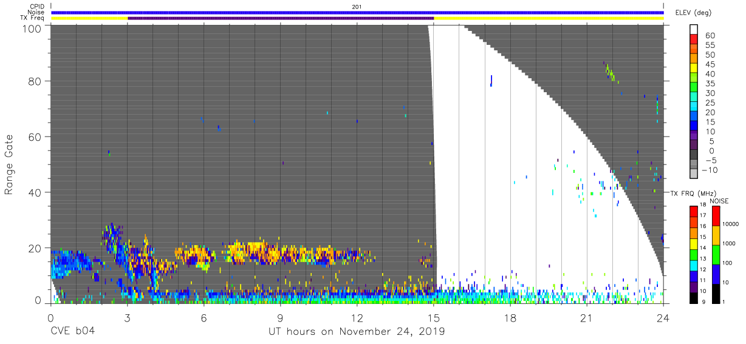Click the x-axis tick label '0'
Image resolution: width=746 pixels, height=344 pixels.
[x=50, y=318]
